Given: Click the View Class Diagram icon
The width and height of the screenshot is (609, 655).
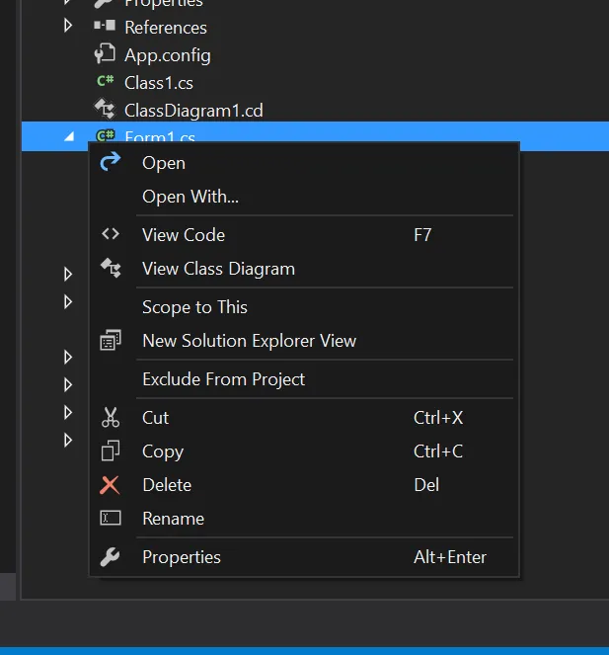Looking at the screenshot, I should click(111, 268).
